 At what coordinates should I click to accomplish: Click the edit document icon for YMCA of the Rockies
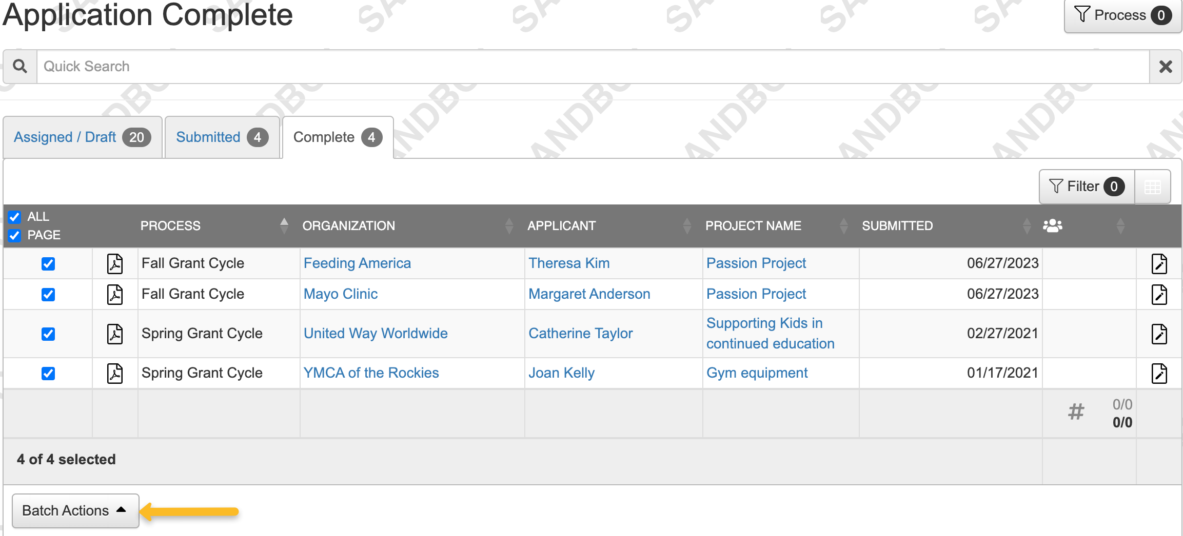tap(1159, 374)
